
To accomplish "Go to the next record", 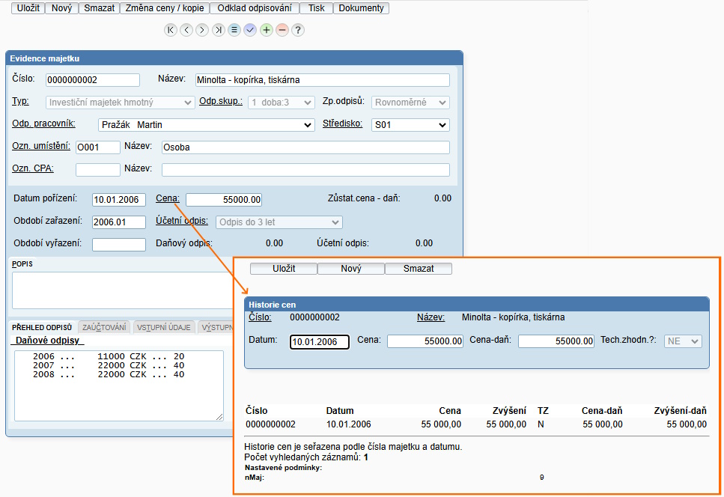I will [202, 30].
